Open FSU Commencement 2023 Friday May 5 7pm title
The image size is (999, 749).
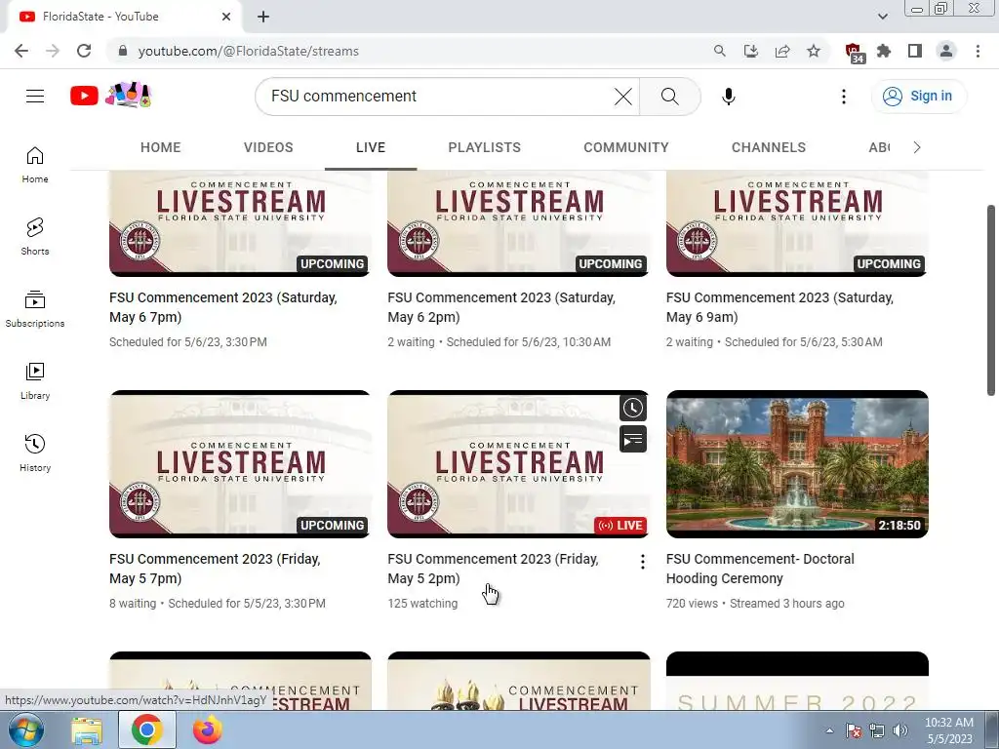pyautogui.click(x=215, y=569)
